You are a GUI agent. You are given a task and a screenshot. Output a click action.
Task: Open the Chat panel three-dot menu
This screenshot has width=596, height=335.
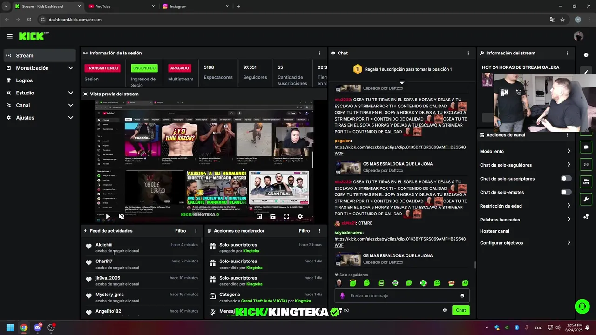pyautogui.click(x=468, y=53)
